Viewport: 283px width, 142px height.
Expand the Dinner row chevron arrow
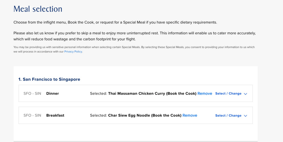[245, 94]
